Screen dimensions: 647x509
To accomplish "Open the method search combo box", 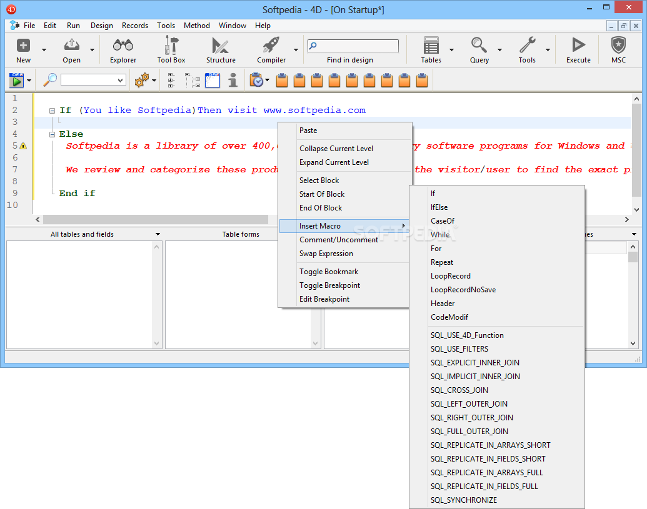I will (93, 80).
